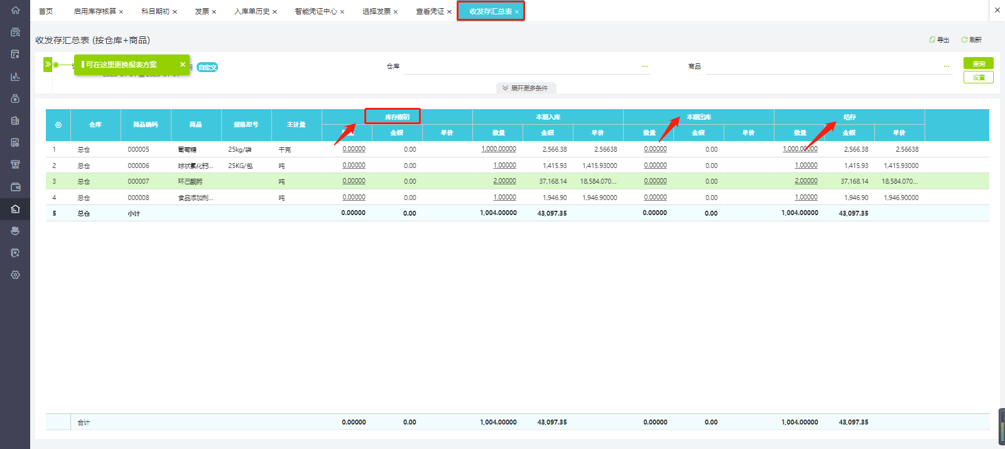Click 1,000.00000 quantity link for 葡萄糖 入库

pyautogui.click(x=499, y=149)
